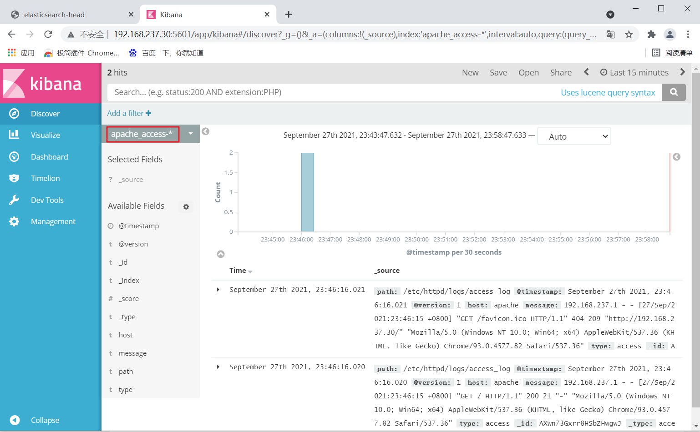Image resolution: width=700 pixels, height=432 pixels.
Task: Open the Chrome extensions puzzle icon
Action: coord(651,34)
